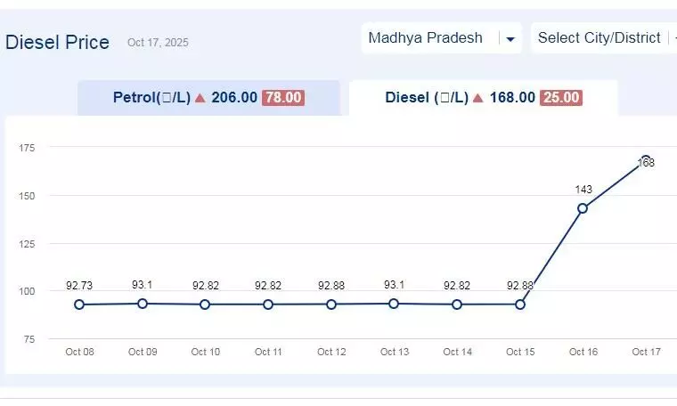Viewport: 677px width, 406px height.
Task: Select the Oct 10 chart marker
Action: click(x=205, y=304)
